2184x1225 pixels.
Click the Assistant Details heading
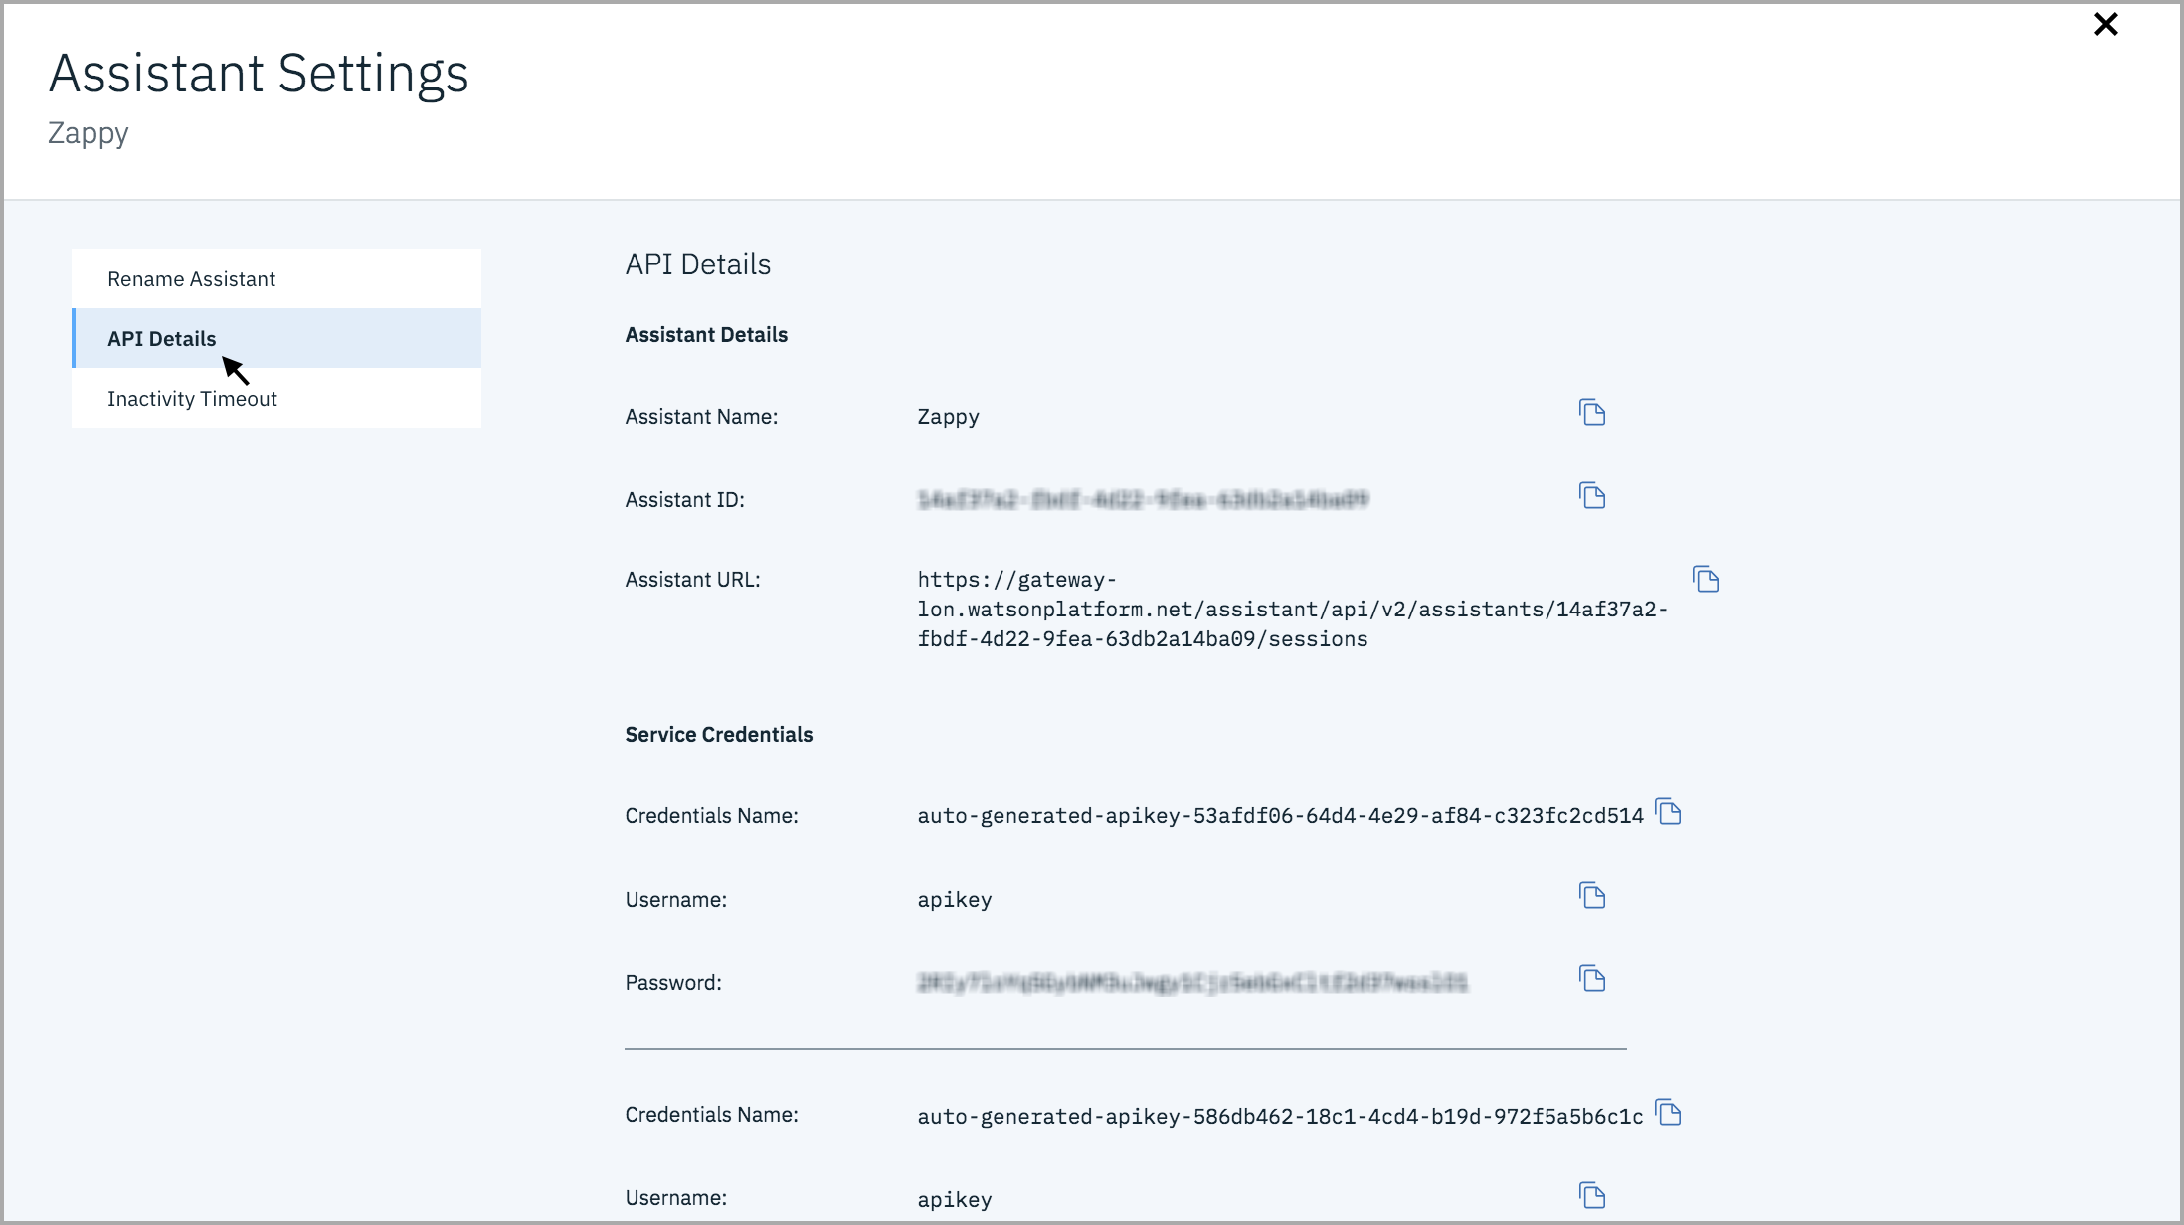[706, 335]
